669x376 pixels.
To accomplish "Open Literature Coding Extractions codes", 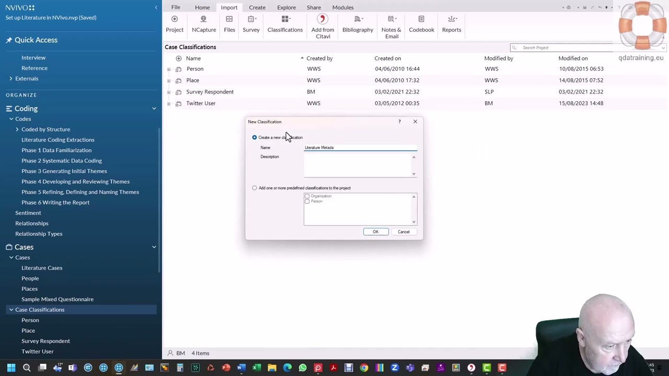I will [x=58, y=140].
